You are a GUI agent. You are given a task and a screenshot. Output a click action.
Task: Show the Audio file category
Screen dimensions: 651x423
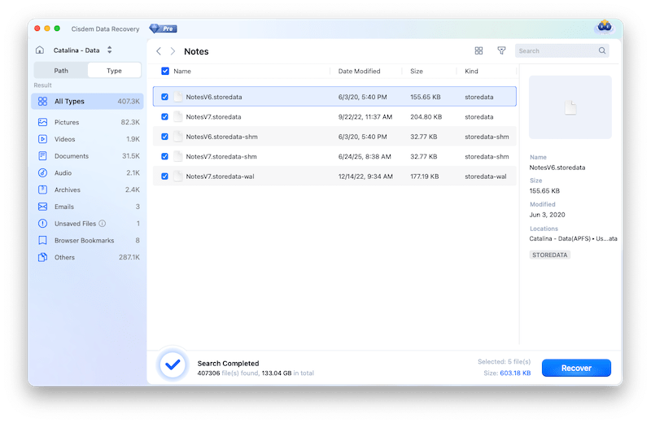tap(63, 172)
